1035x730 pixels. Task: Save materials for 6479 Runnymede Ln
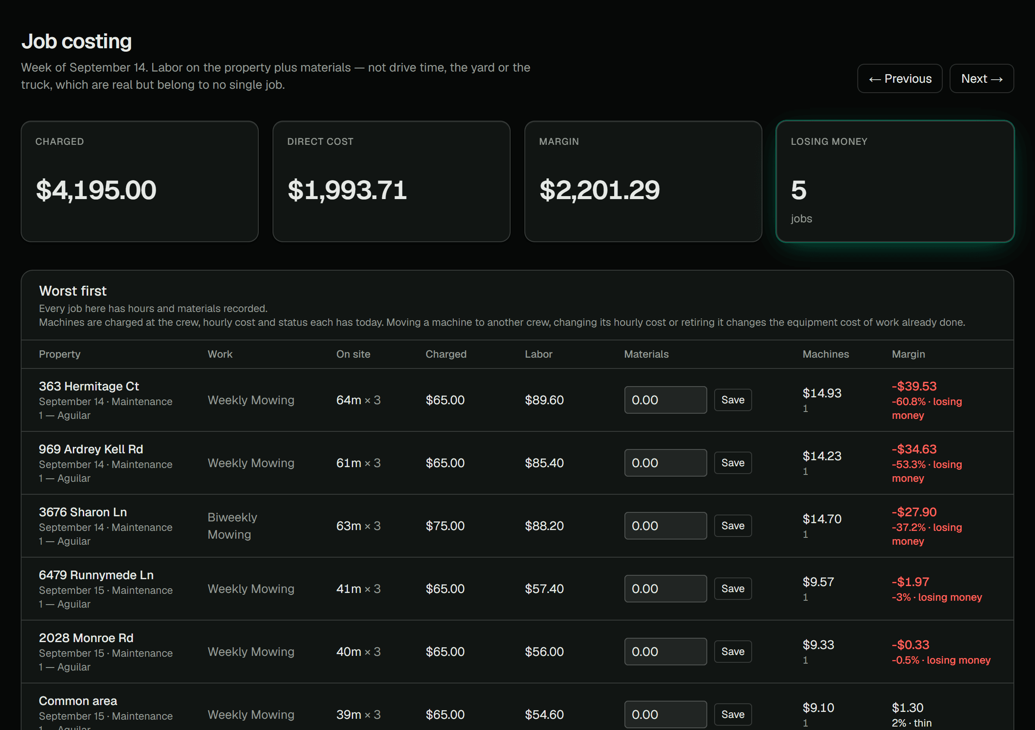[733, 589]
